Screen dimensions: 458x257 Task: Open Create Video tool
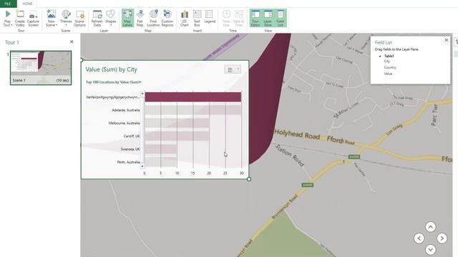pos(20,19)
